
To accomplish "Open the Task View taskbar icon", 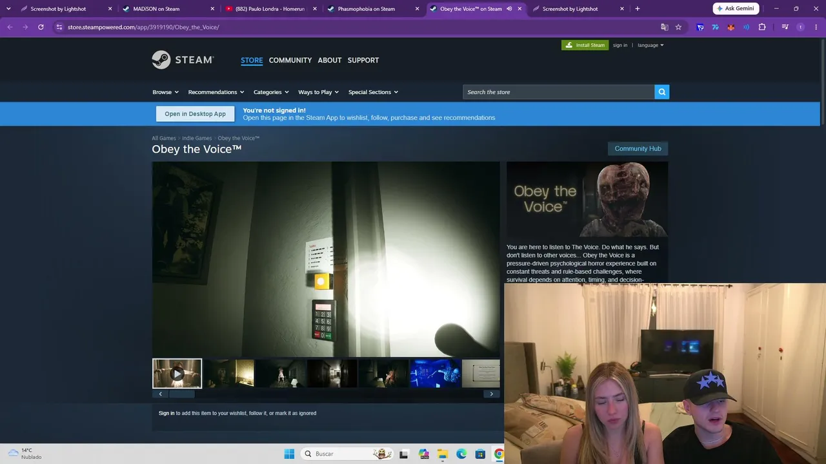I will coord(404,454).
